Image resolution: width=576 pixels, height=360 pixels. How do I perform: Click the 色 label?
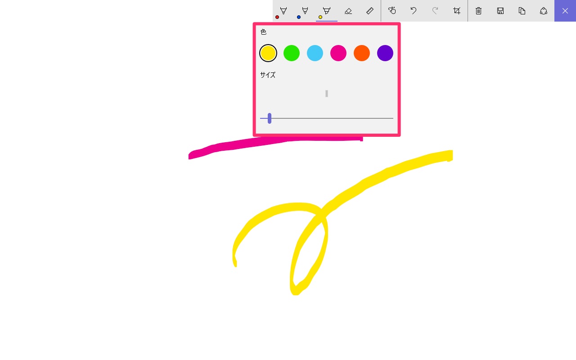[264, 32]
